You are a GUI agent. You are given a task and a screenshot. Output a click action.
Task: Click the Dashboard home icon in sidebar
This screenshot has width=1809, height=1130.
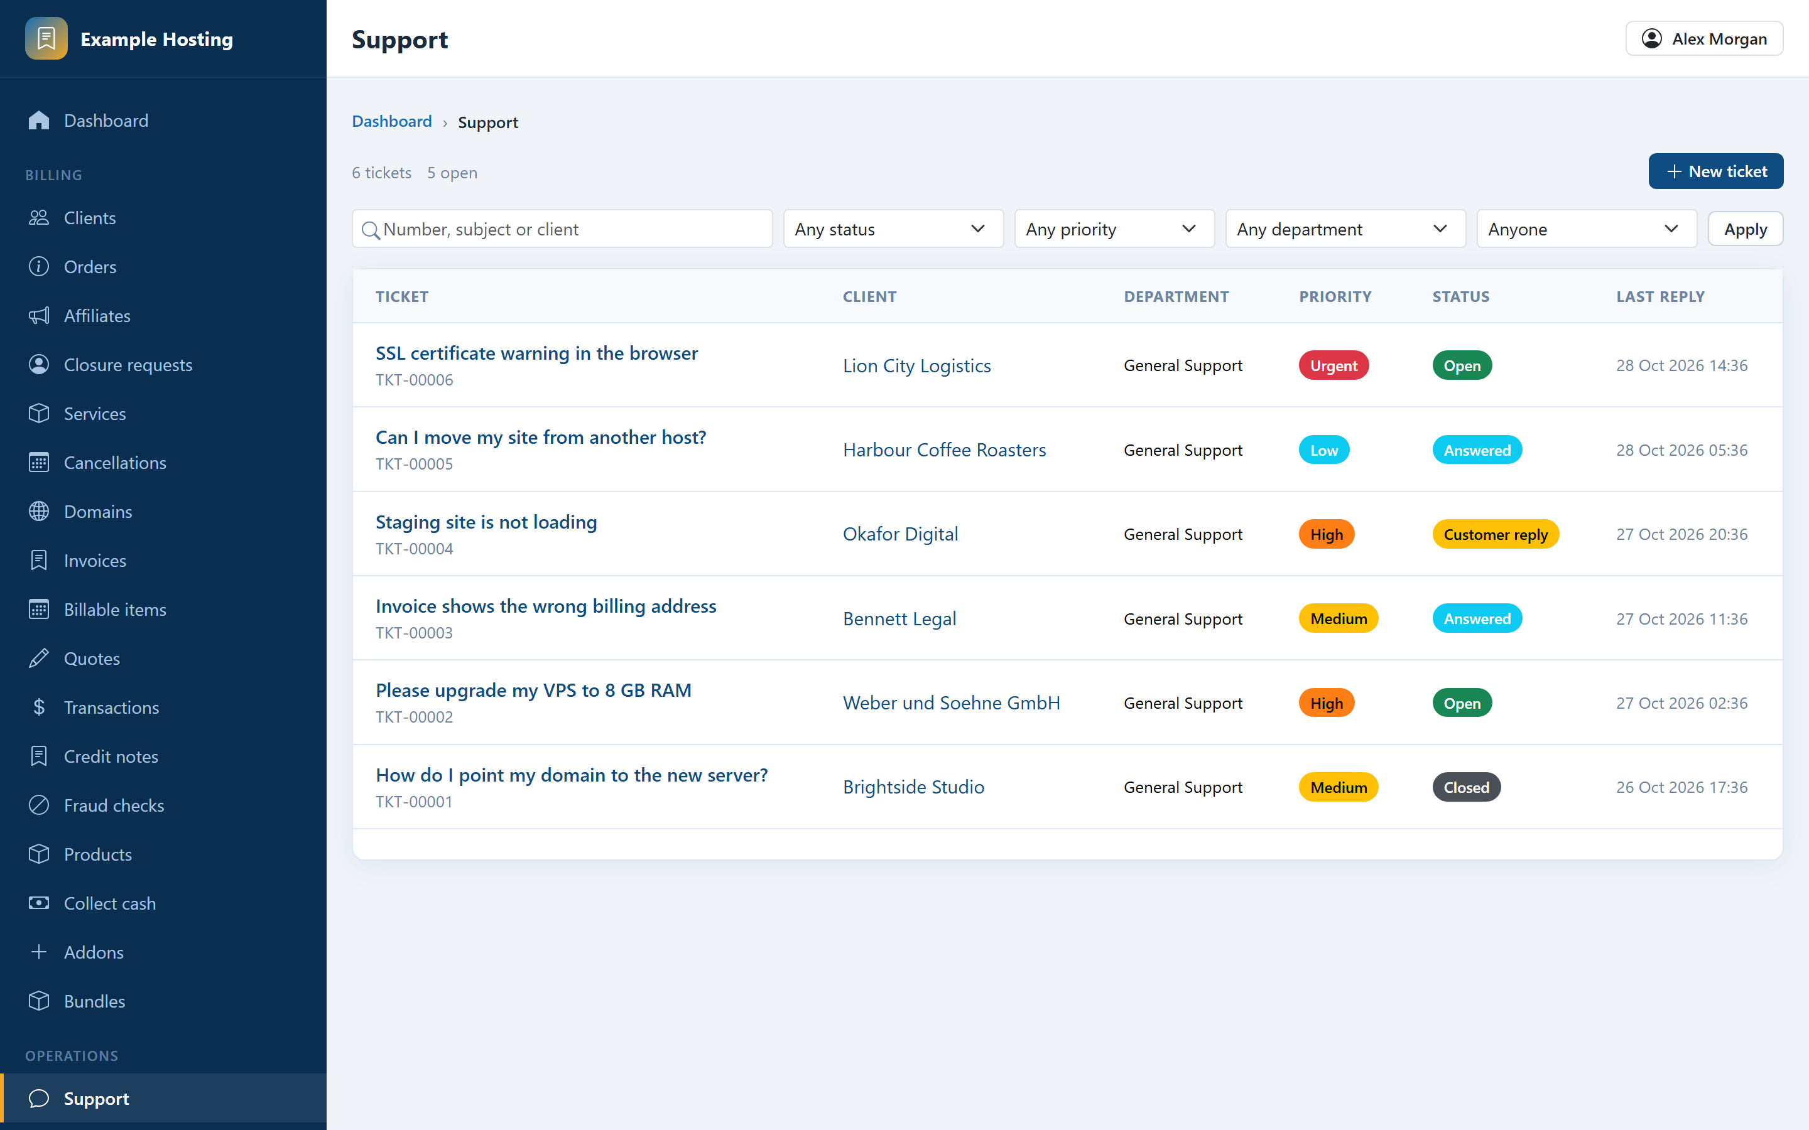[39, 121]
